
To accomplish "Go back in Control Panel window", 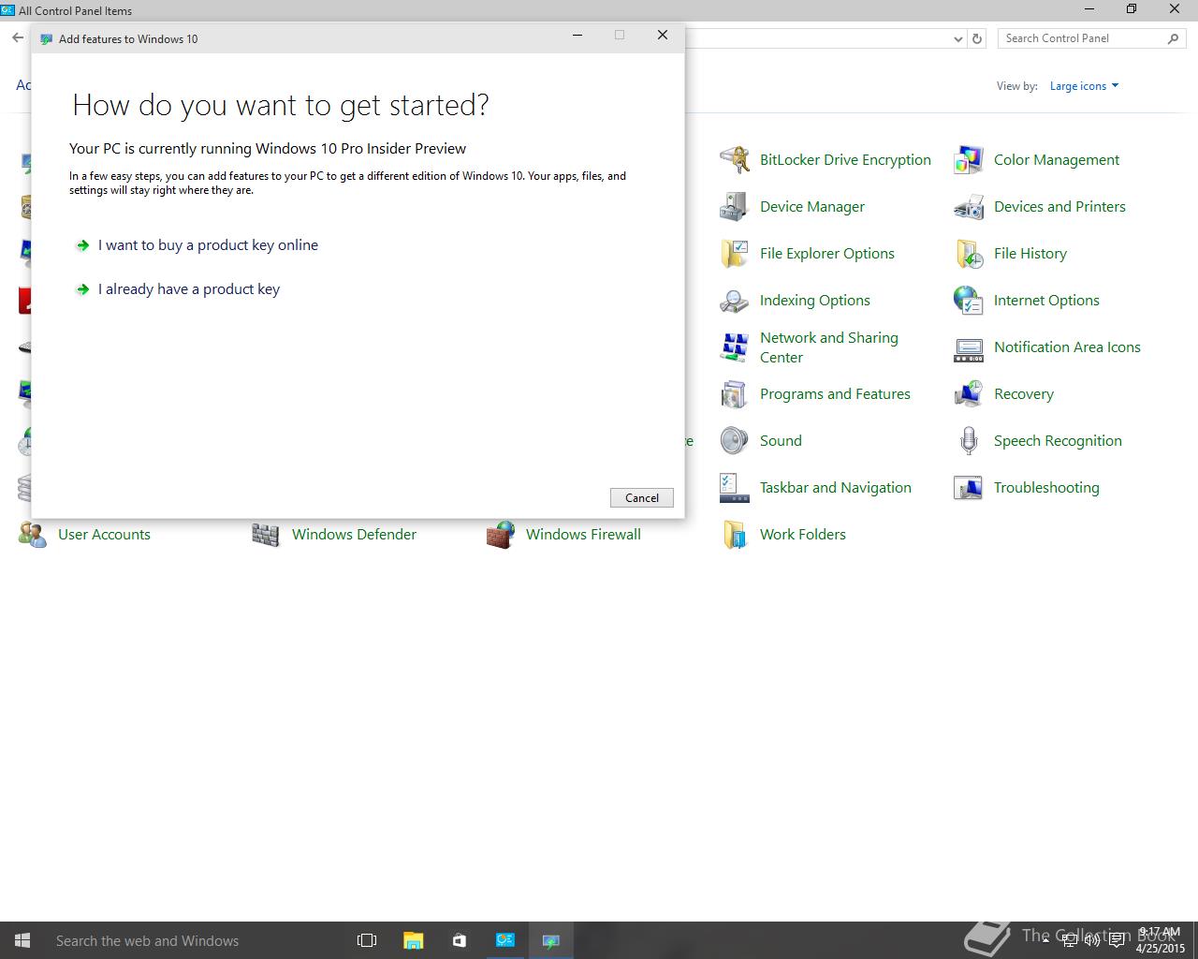I will [18, 38].
